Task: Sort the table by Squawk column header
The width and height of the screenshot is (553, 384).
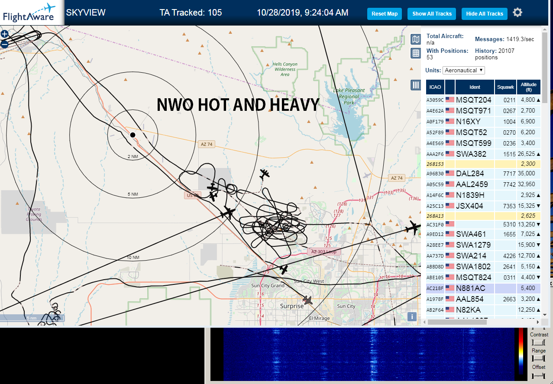Action: pyautogui.click(x=505, y=87)
